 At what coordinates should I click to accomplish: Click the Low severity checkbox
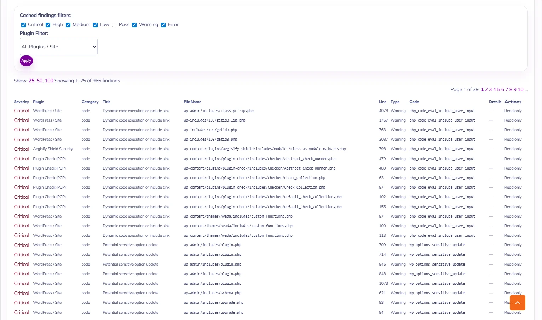[x=95, y=25]
